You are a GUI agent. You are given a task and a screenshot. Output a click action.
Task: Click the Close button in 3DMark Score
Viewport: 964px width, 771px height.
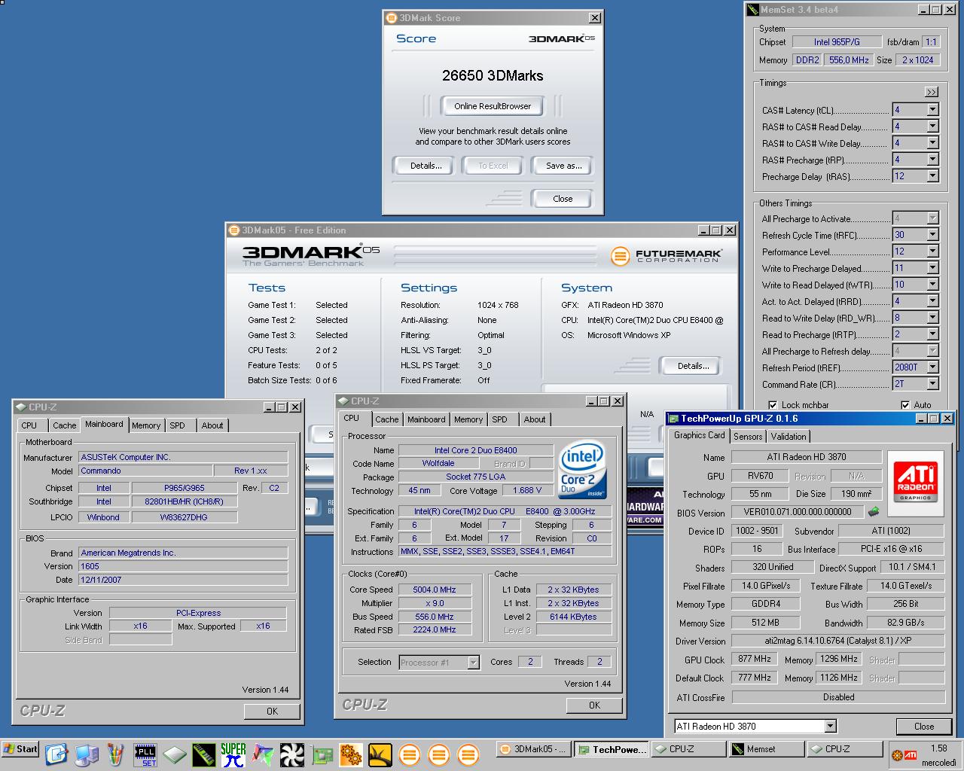click(563, 199)
